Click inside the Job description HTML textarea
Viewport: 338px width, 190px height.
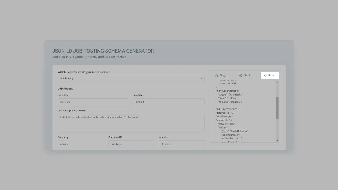[131, 123]
